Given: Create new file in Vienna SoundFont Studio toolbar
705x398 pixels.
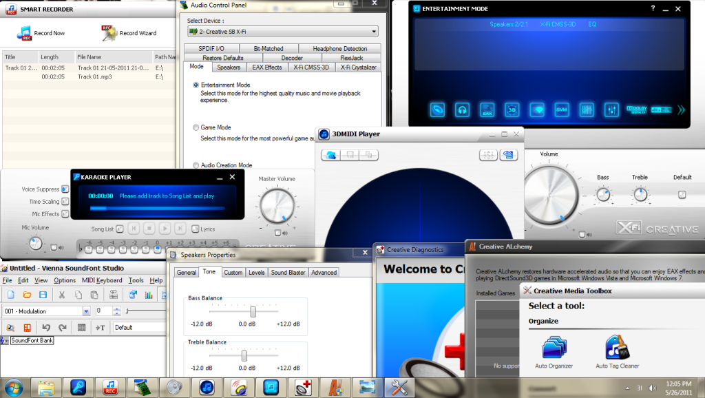Looking at the screenshot, I should click(x=11, y=295).
